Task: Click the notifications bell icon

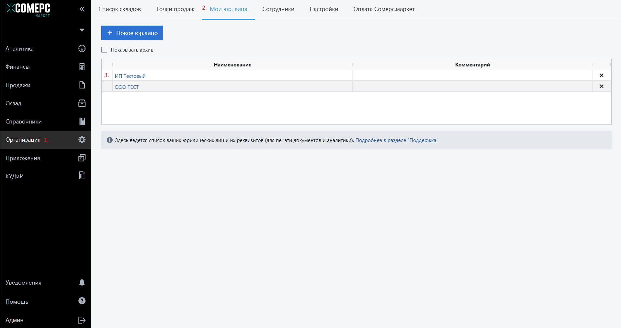Action: [82, 283]
